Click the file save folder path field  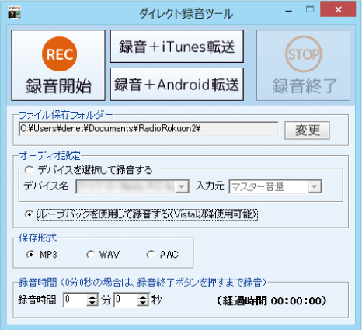(148, 129)
